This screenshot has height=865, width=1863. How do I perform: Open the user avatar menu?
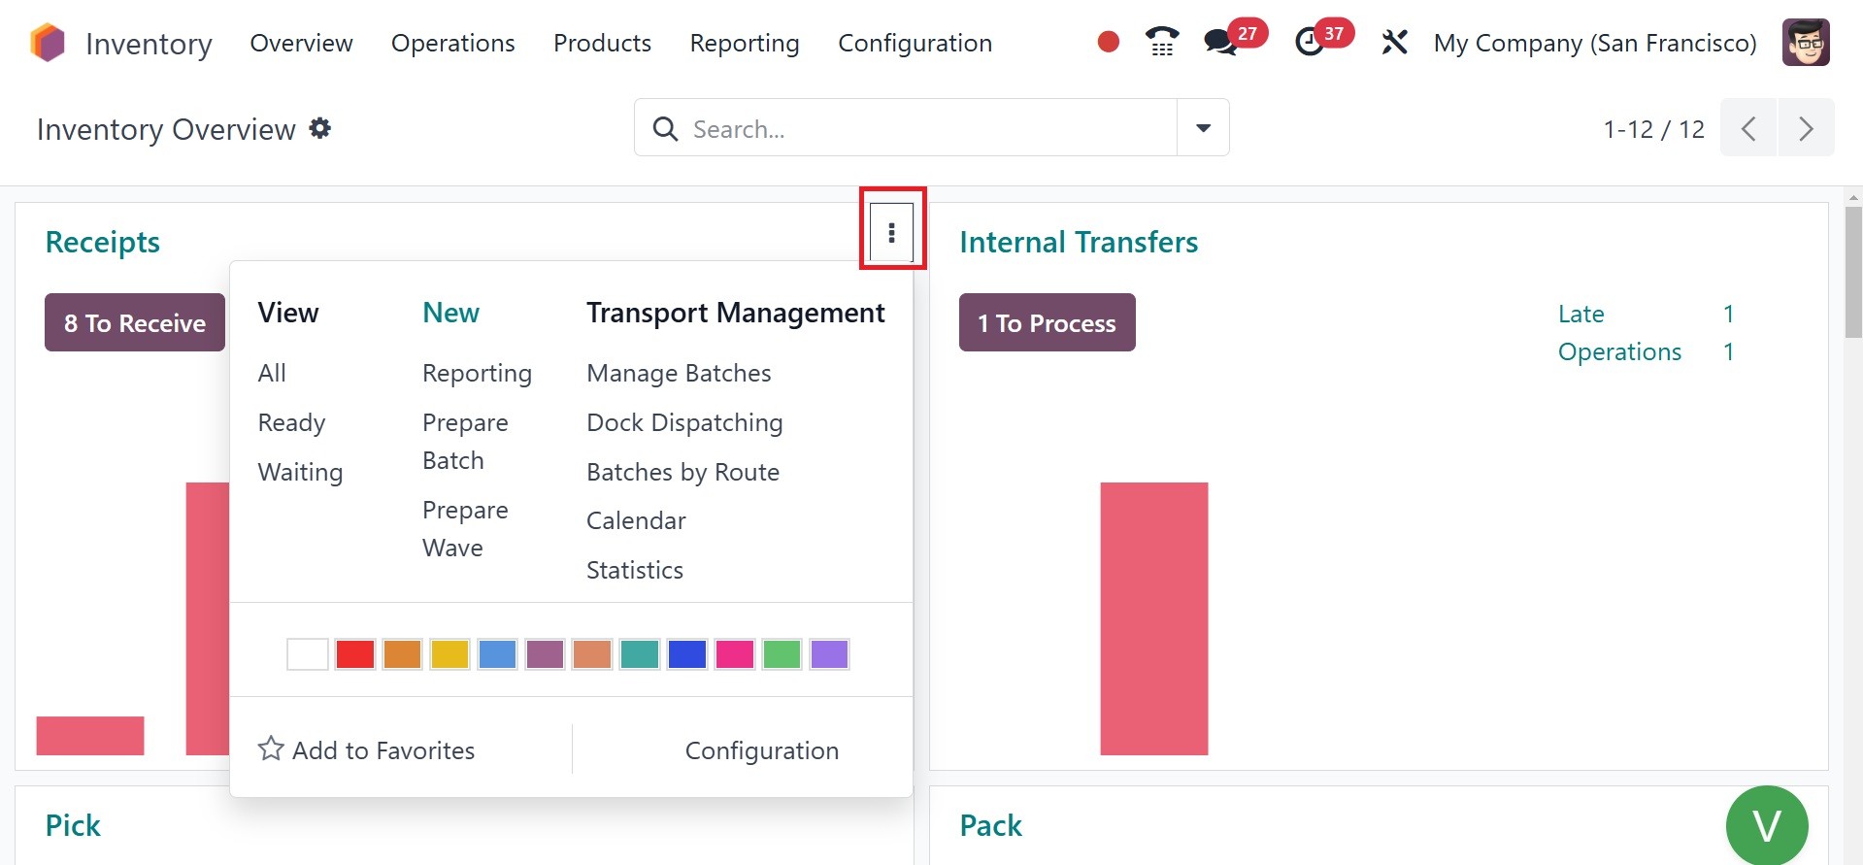[1805, 43]
